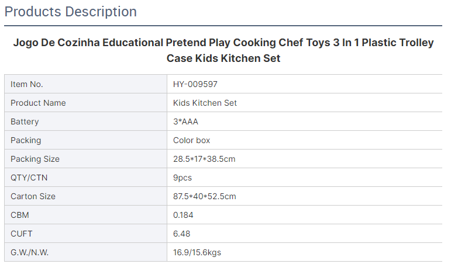Click the 6.48 CUFT value

point(181,234)
